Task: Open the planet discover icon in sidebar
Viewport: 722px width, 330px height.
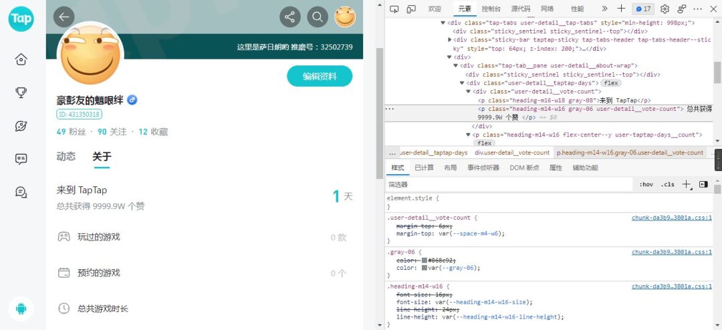Action: pyautogui.click(x=21, y=126)
